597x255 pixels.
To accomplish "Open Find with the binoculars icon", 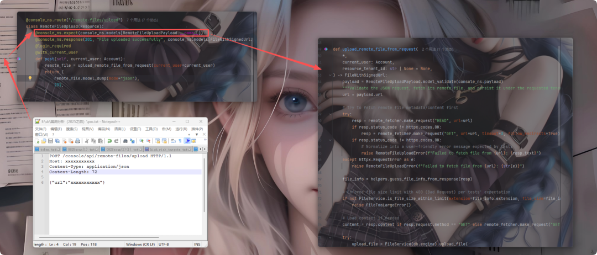I will coord(125,141).
